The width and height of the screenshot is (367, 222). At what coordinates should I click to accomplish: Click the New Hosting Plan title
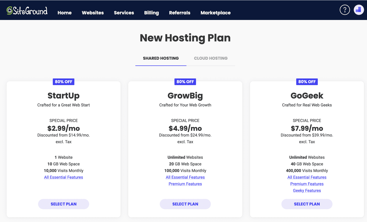[x=185, y=38]
